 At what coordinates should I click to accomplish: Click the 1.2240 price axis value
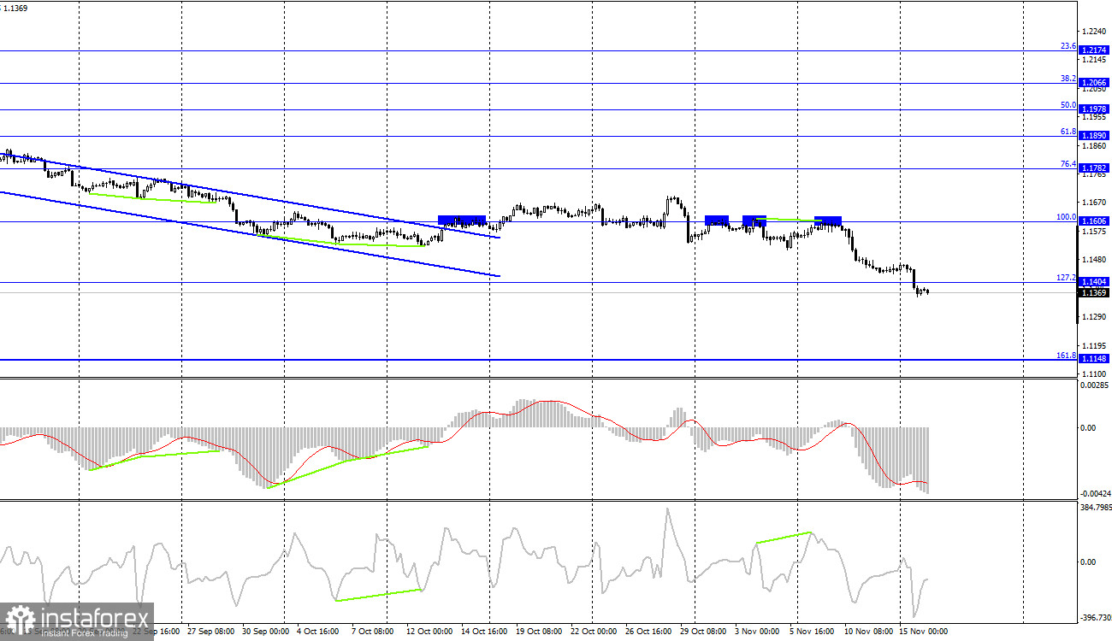[1095, 32]
